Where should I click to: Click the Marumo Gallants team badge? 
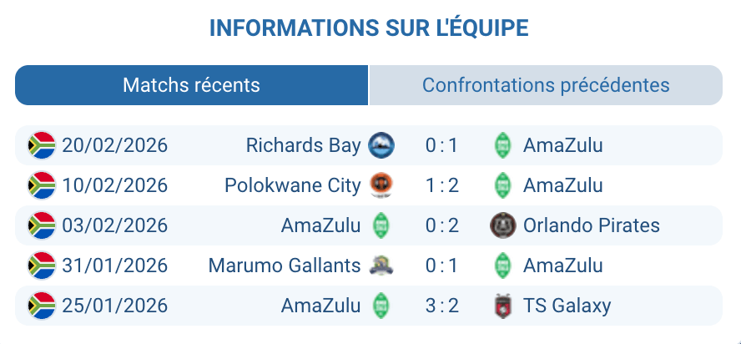381,266
